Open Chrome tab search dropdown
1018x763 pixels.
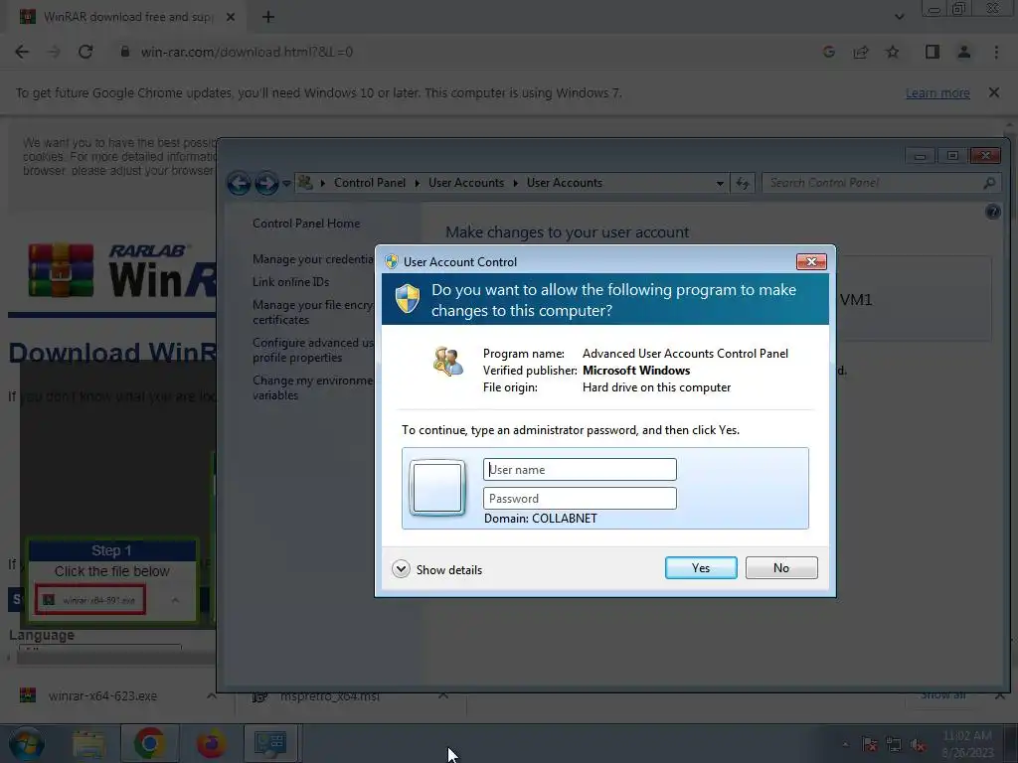point(899,17)
